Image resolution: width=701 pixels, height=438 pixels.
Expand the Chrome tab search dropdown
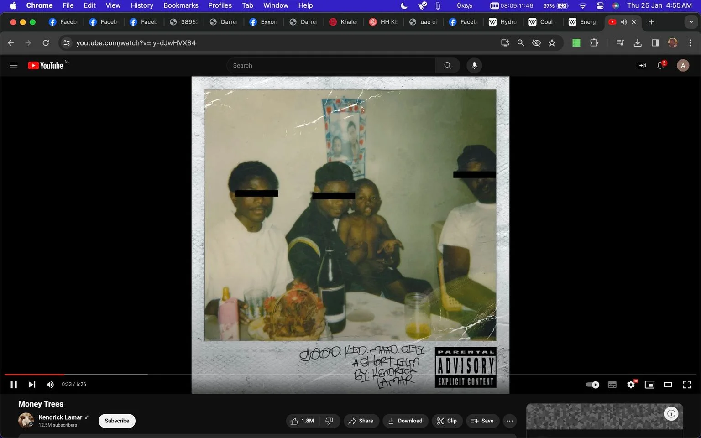click(691, 22)
